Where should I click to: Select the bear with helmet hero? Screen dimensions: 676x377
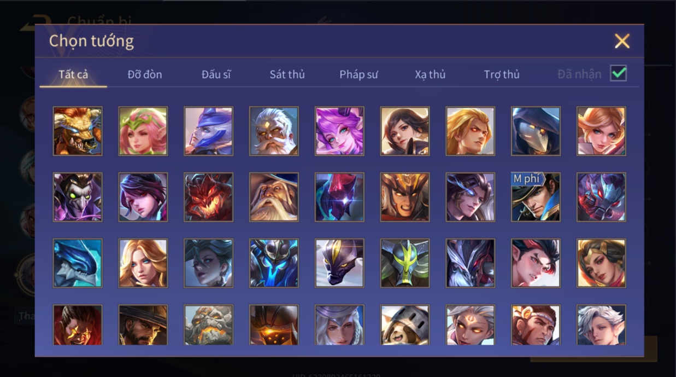pos(405,325)
